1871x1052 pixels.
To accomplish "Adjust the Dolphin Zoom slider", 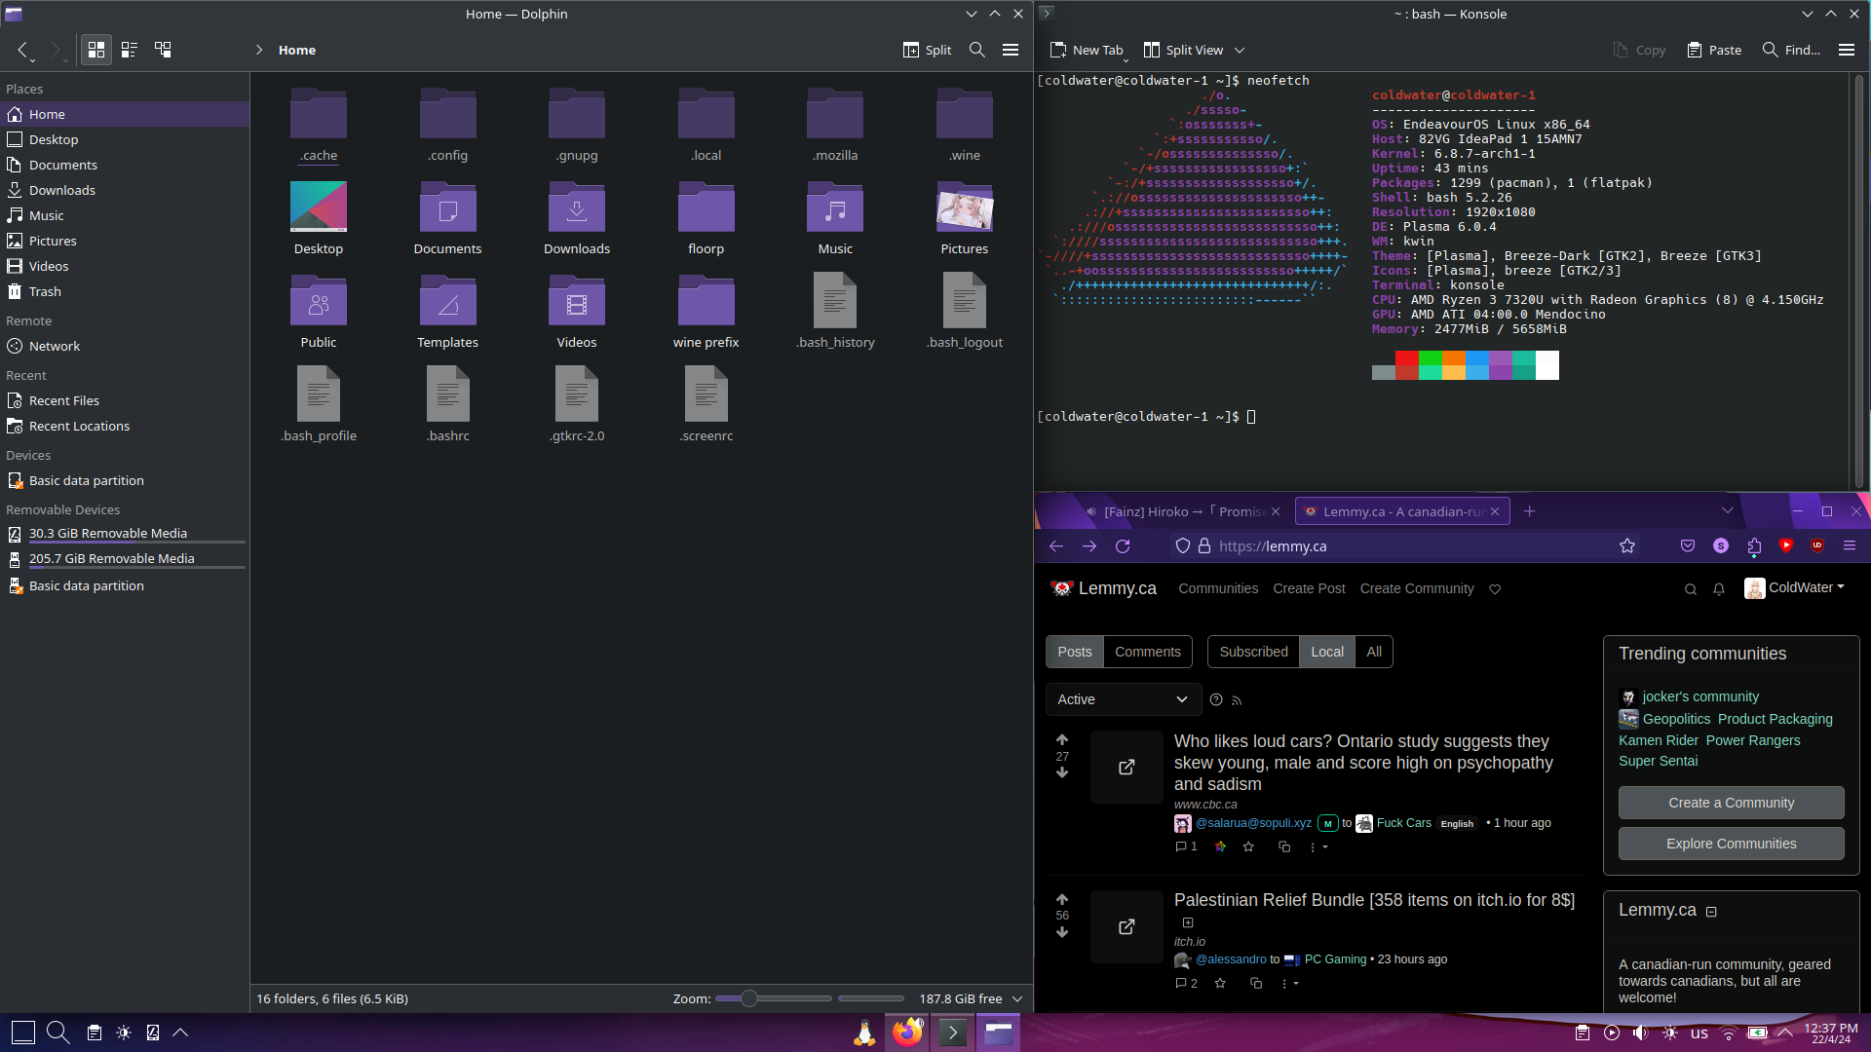I will (748, 998).
